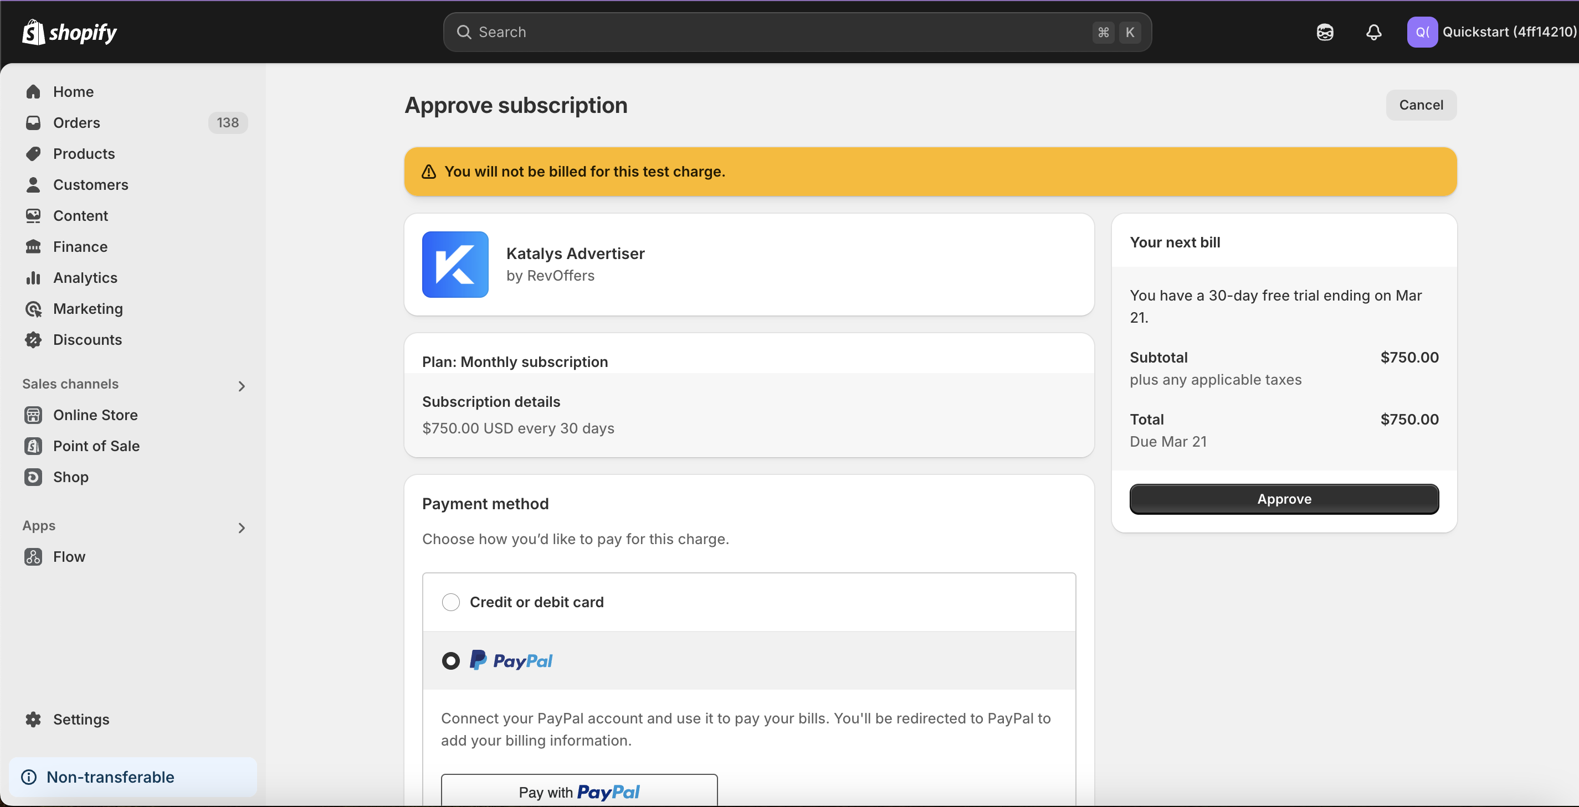Open the Point of Sale channel
Image resolution: width=1579 pixels, height=807 pixels.
pos(96,446)
